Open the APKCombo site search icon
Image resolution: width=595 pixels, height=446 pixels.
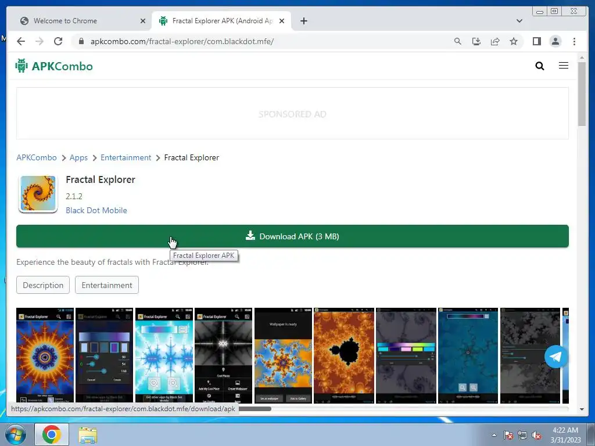click(540, 66)
